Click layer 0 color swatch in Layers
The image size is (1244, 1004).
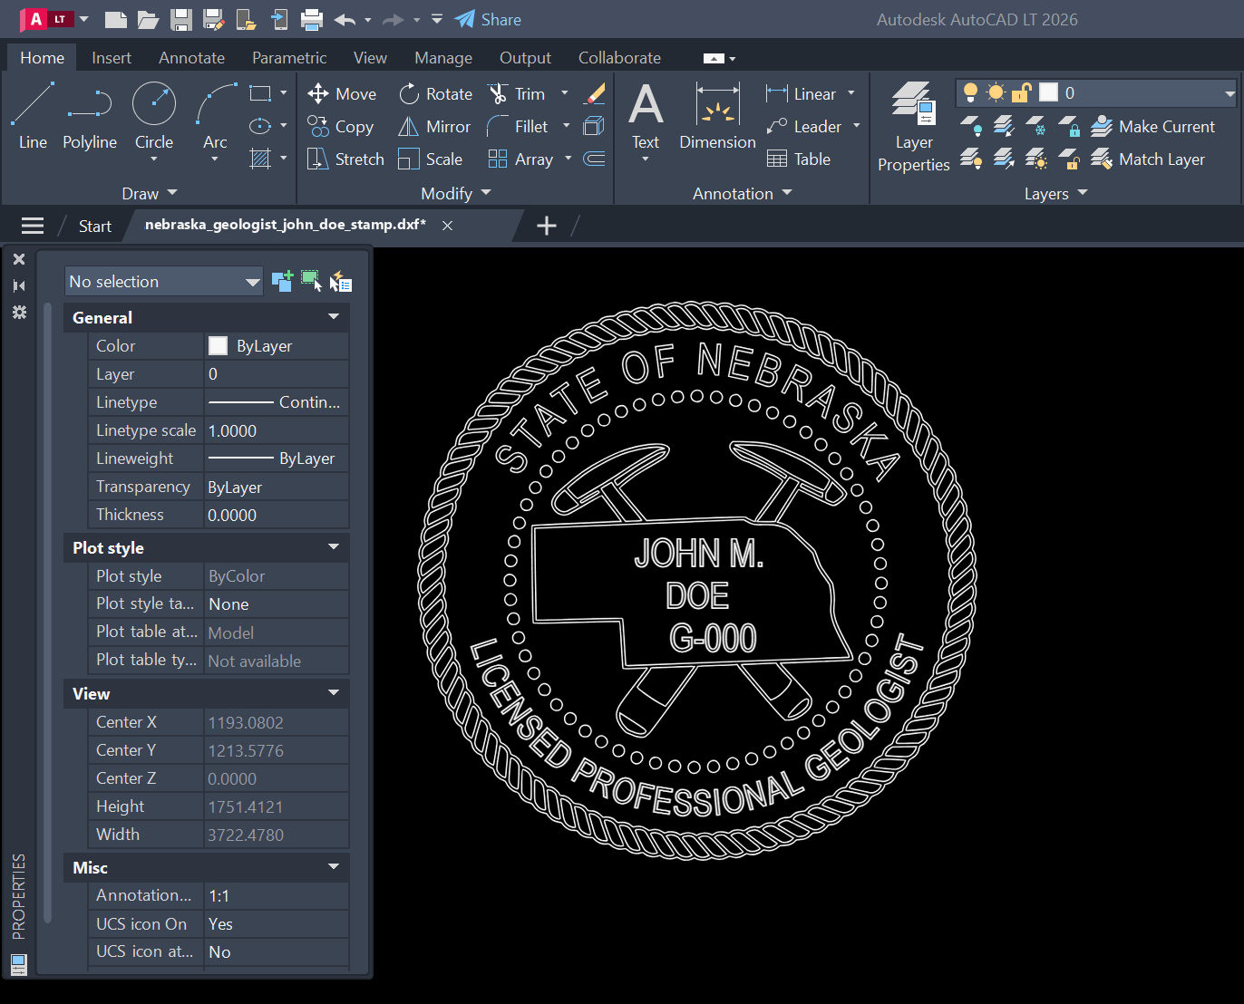click(x=1048, y=92)
